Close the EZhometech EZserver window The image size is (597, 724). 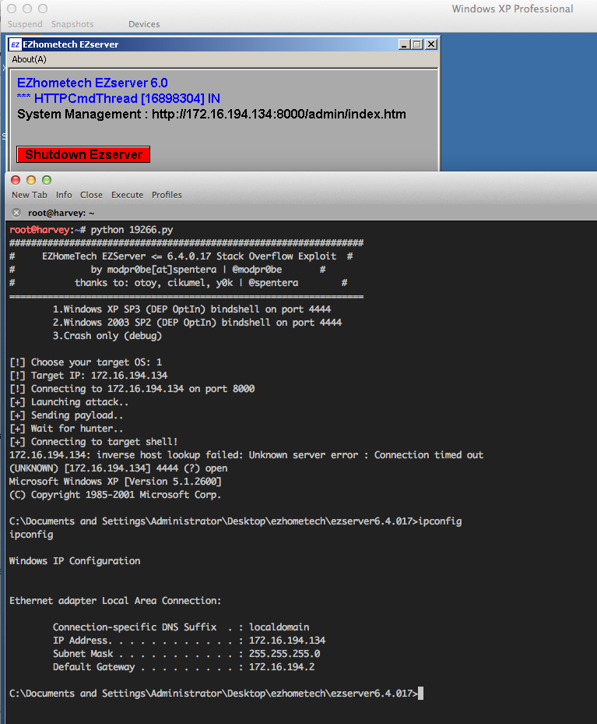click(x=431, y=44)
